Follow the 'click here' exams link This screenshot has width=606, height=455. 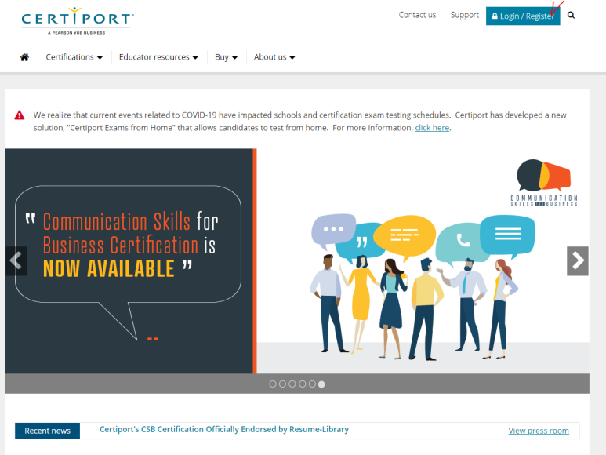coord(432,128)
